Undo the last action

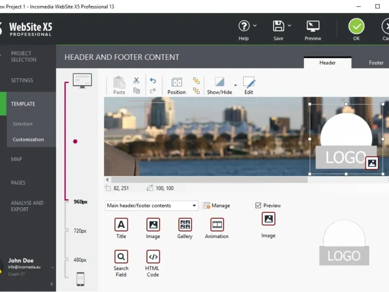pos(153,80)
